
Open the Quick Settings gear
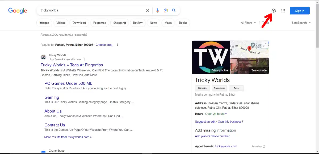274,11
